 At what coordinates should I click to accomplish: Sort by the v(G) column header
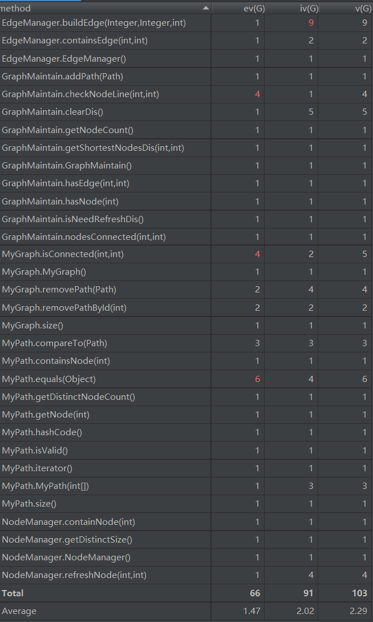(x=346, y=8)
